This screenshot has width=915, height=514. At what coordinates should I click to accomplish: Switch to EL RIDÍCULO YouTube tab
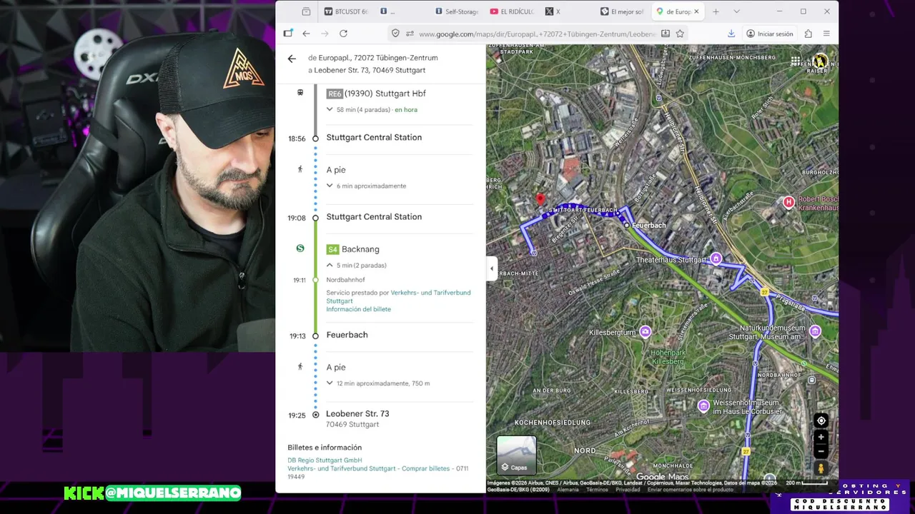512,11
